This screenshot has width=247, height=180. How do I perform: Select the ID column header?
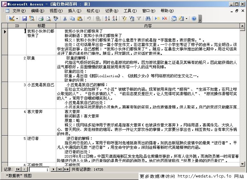pyautogui.click(x=17, y=26)
